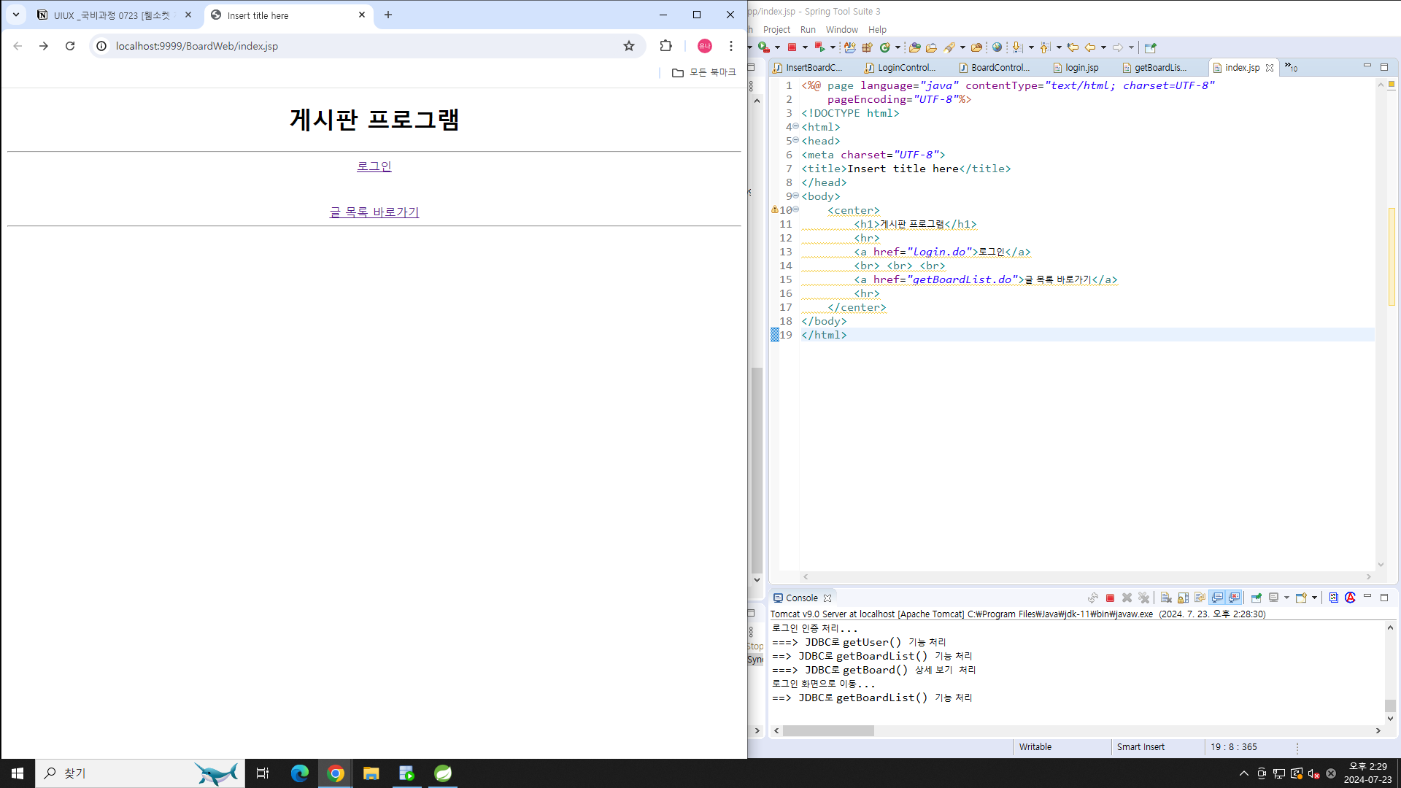Click New Java Class toolbar icon
Viewport: 1401px width, 788px height.
click(885, 47)
